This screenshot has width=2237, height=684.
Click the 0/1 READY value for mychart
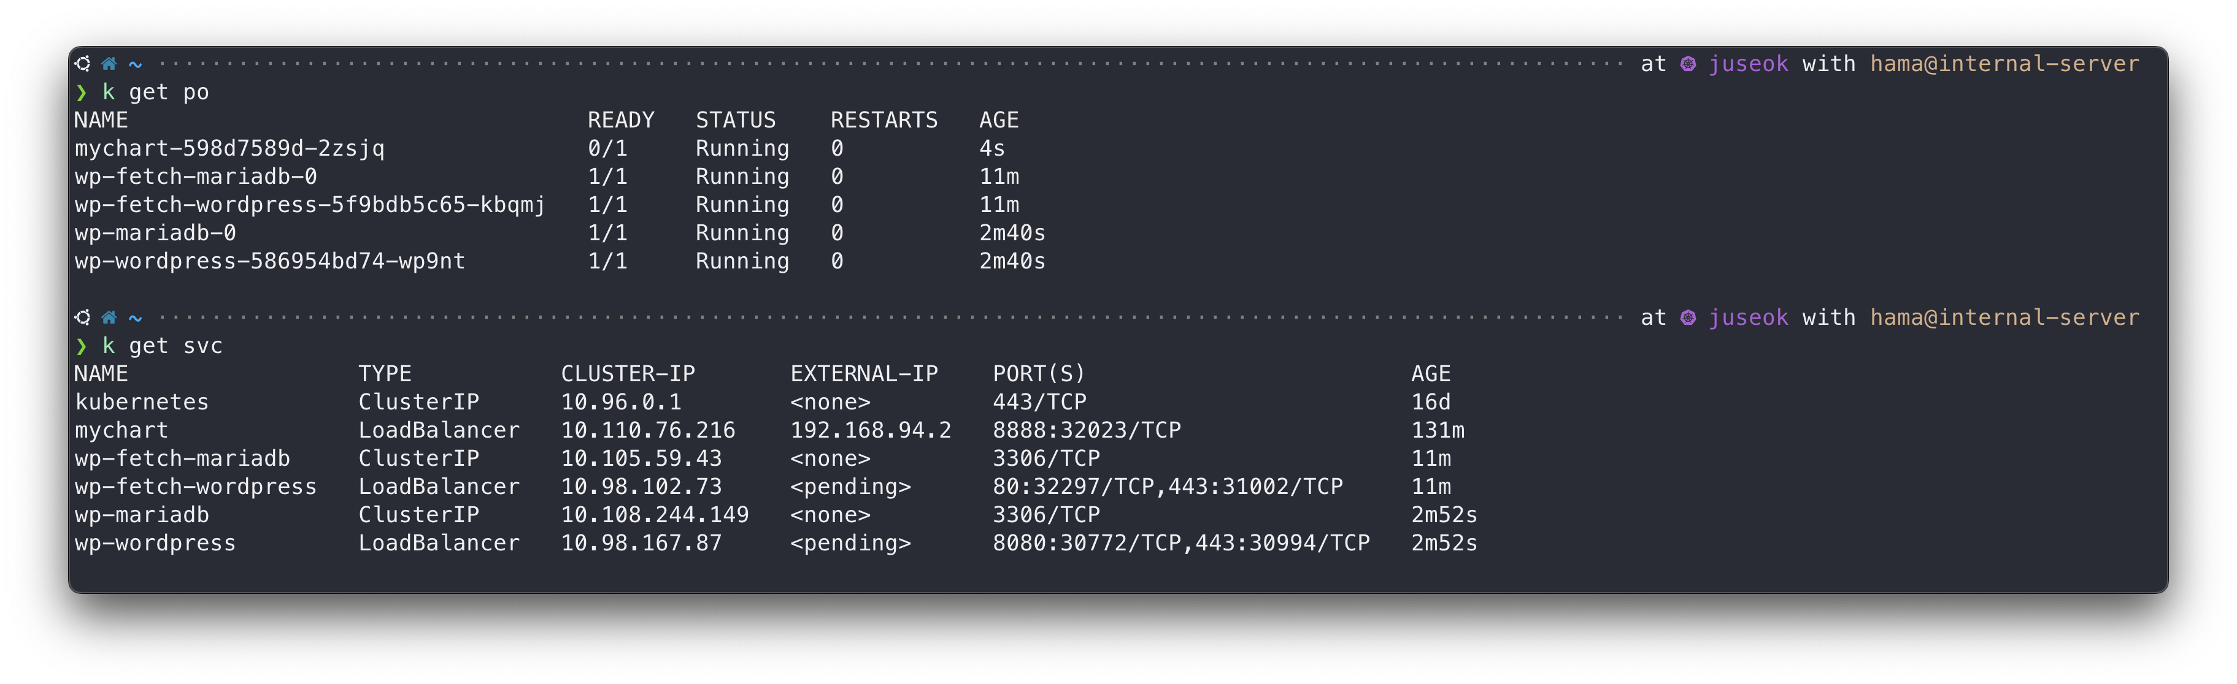pyautogui.click(x=607, y=148)
